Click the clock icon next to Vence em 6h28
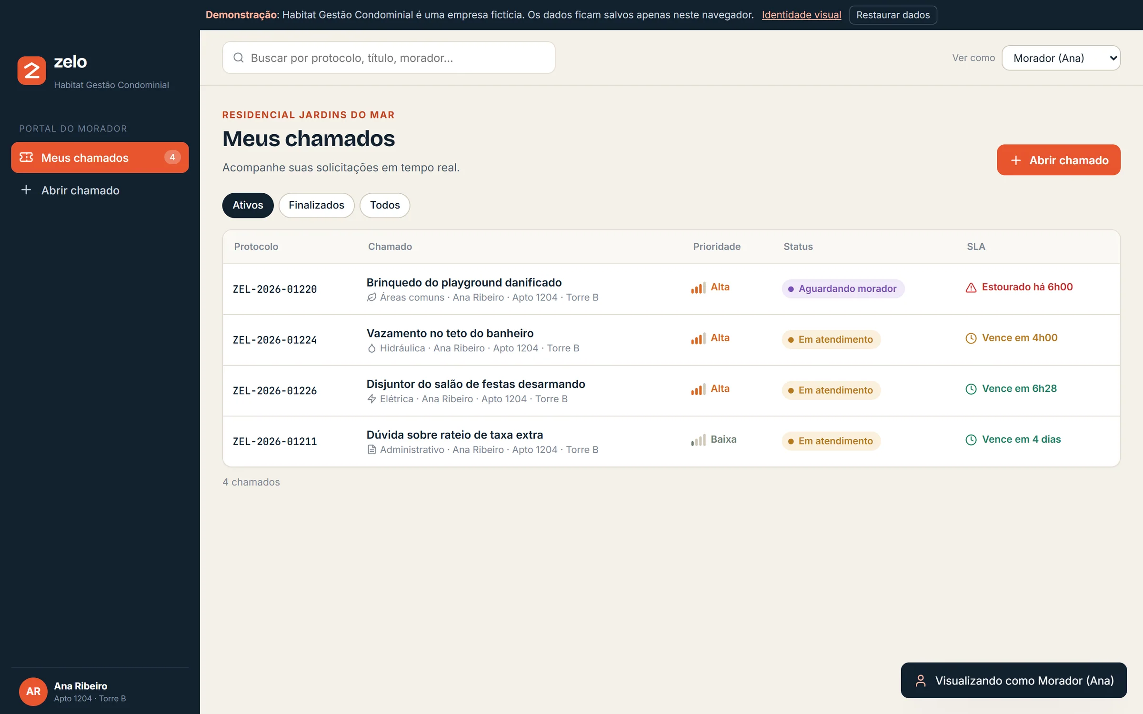 971,389
